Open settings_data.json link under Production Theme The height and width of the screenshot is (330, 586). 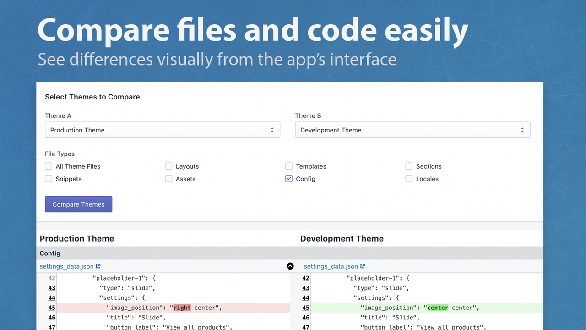pyautogui.click(x=66, y=266)
